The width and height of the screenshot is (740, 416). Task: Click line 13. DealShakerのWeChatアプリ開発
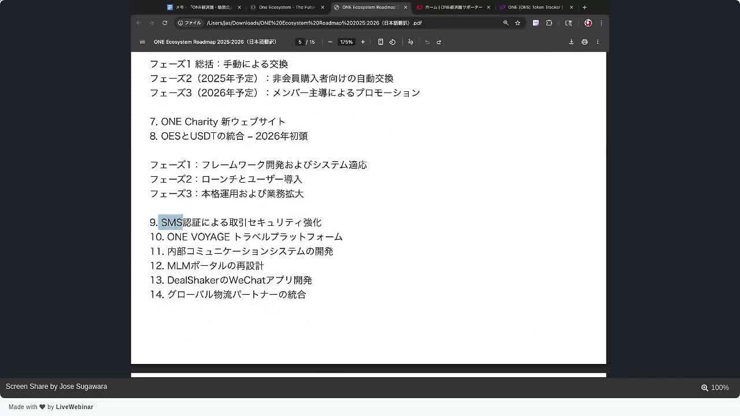(x=231, y=280)
